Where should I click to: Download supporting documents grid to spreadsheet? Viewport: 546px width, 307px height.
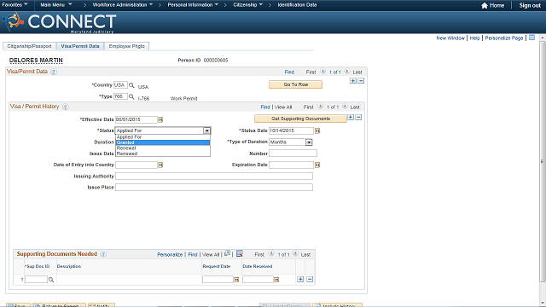240,254
